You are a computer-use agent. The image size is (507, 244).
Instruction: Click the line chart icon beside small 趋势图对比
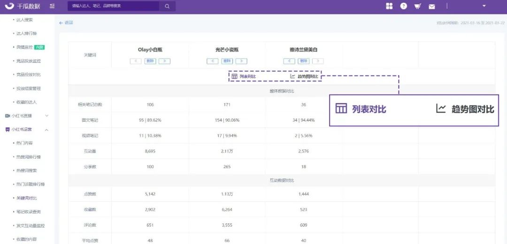click(x=292, y=76)
